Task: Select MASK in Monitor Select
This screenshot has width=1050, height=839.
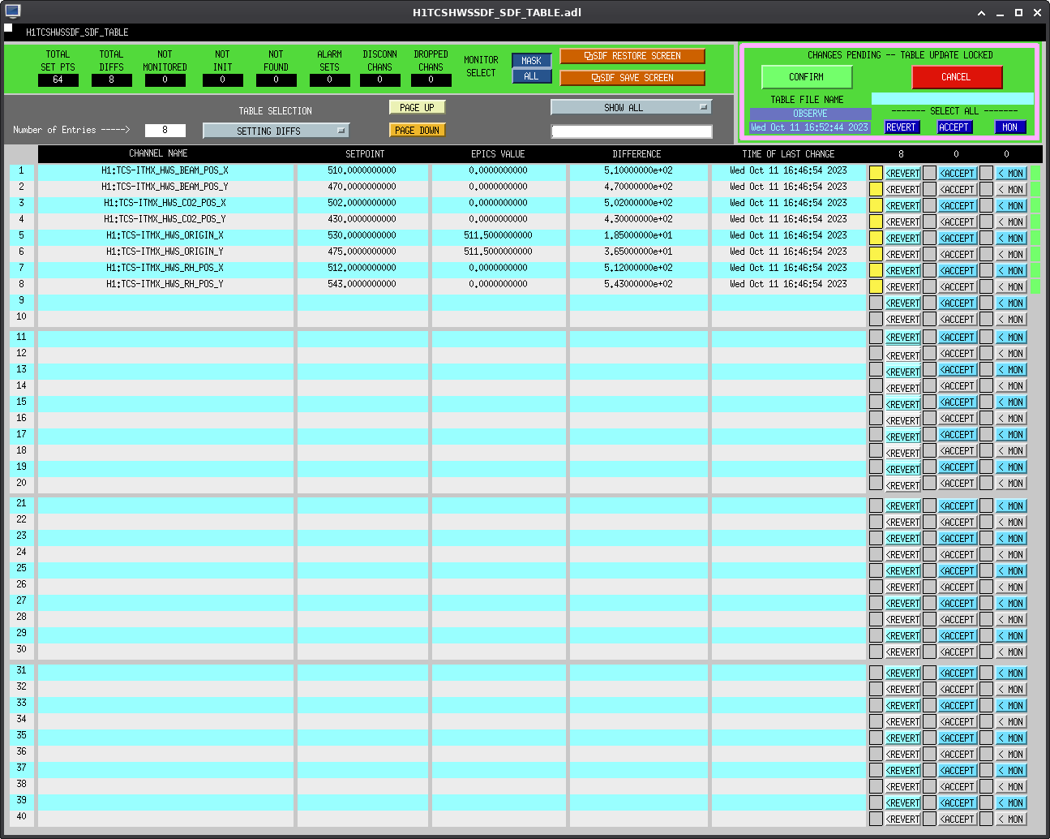Action: click(531, 61)
